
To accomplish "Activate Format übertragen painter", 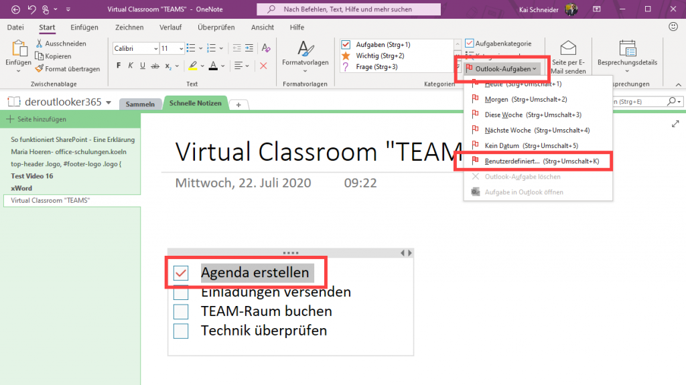I will [x=68, y=69].
